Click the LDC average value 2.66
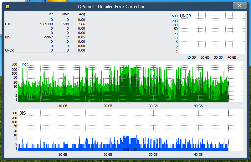 coord(81,24)
